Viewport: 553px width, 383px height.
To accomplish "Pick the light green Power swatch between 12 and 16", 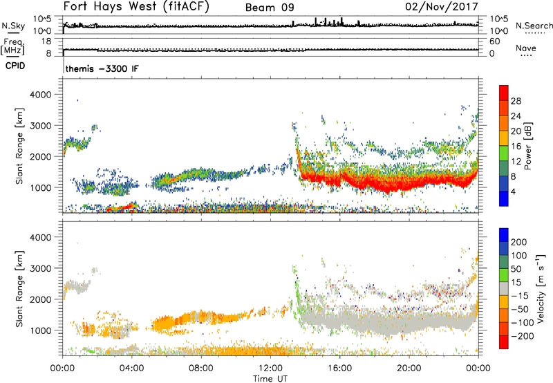I will coord(504,153).
